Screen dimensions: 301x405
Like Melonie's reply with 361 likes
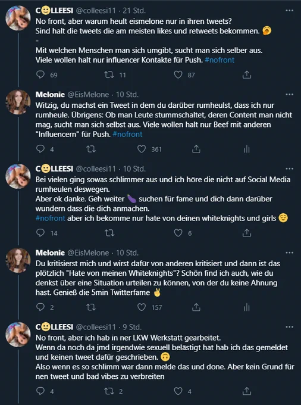(142, 149)
